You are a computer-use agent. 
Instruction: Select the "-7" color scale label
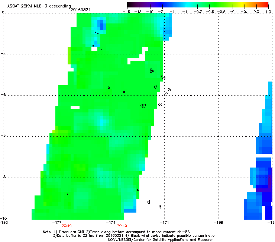point(161,12)
